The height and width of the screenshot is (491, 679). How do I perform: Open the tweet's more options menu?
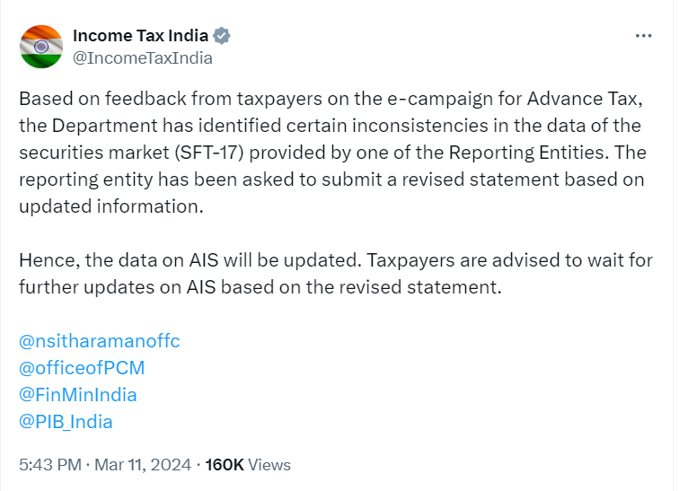click(x=643, y=37)
